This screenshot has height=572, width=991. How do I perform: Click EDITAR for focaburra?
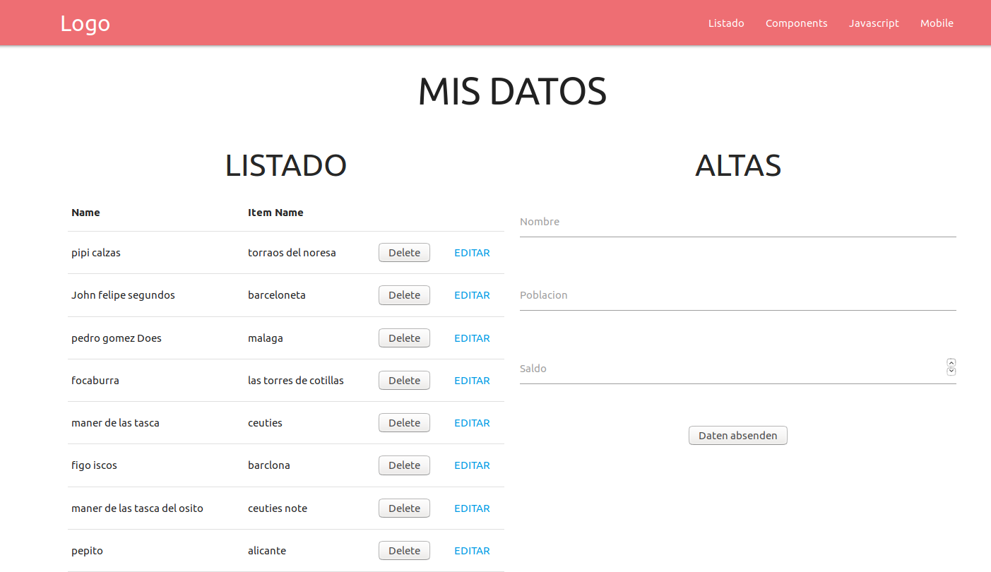472,381
